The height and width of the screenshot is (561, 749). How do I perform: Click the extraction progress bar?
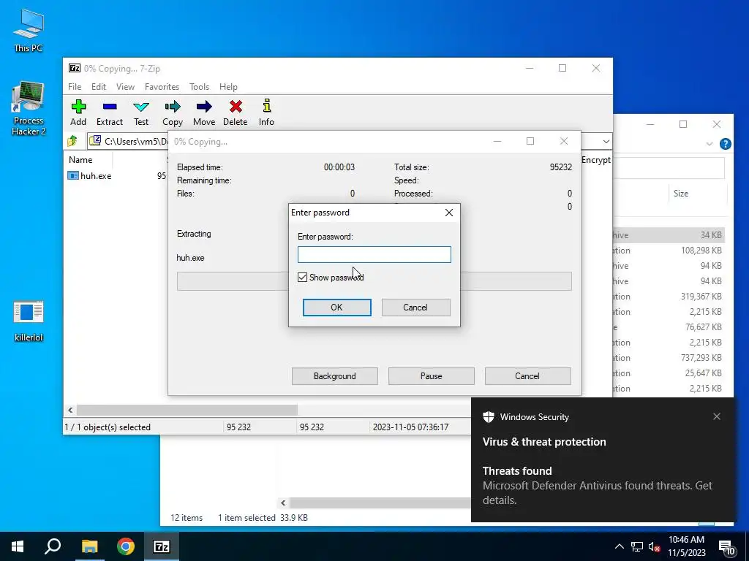point(374,281)
